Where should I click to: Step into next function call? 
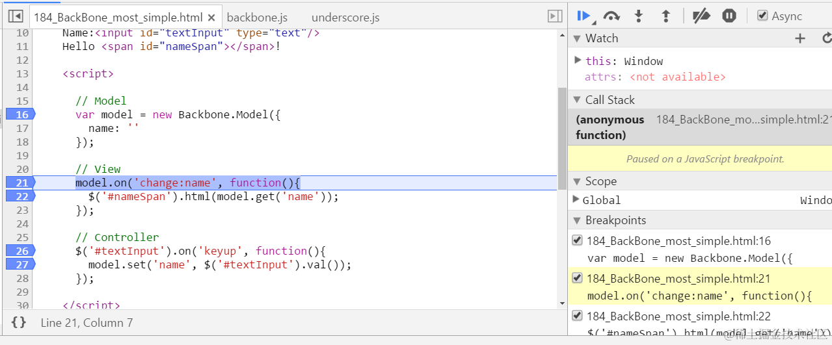(639, 16)
